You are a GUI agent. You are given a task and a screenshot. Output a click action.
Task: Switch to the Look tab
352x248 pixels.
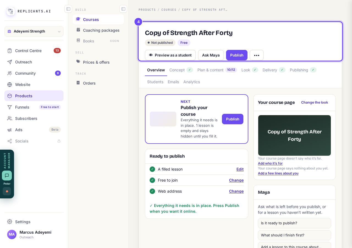[250, 70]
